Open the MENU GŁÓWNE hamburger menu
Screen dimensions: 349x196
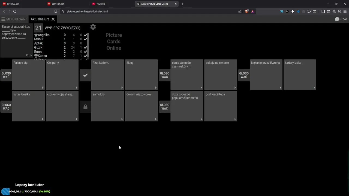tap(14, 19)
